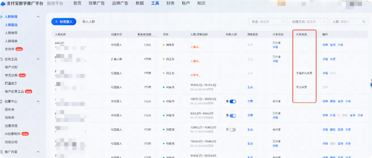372x158 pixels.
Task: Open 品牌广告 in top navigation
Action: pyautogui.click(x=120, y=3)
